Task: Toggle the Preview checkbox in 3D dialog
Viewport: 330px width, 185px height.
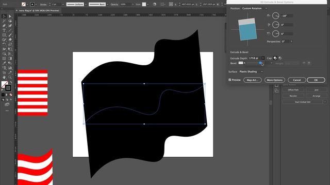Action: click(230, 80)
